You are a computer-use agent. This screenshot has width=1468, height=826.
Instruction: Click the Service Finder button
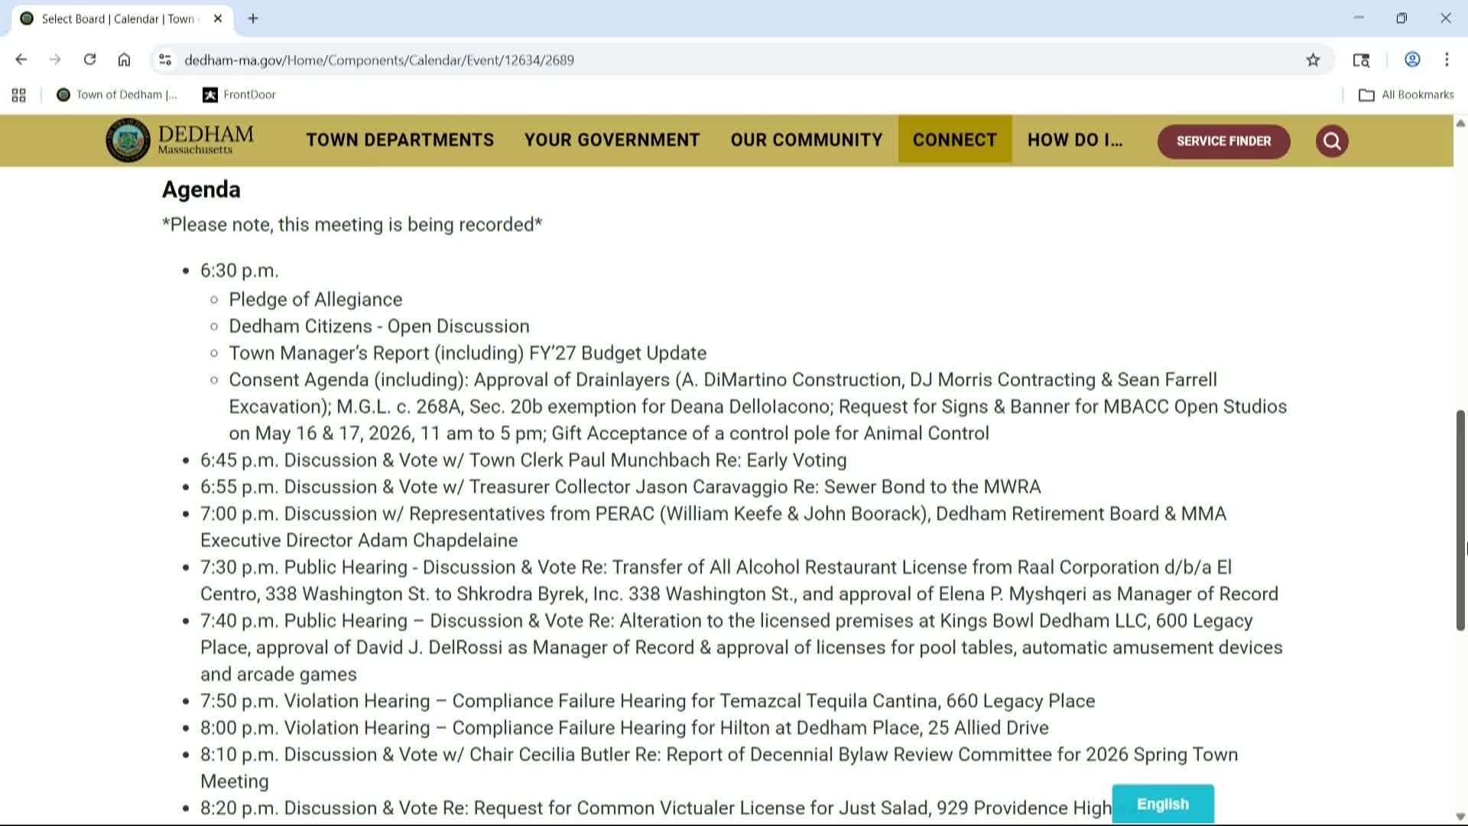point(1223,141)
